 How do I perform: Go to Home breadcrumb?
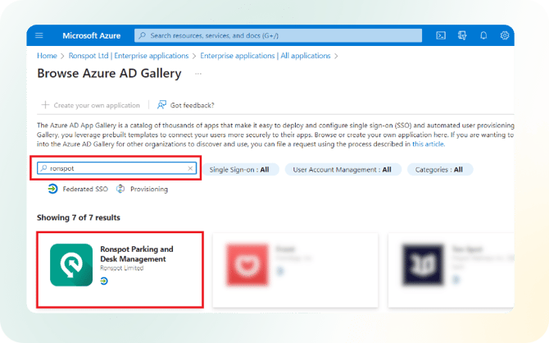47,56
